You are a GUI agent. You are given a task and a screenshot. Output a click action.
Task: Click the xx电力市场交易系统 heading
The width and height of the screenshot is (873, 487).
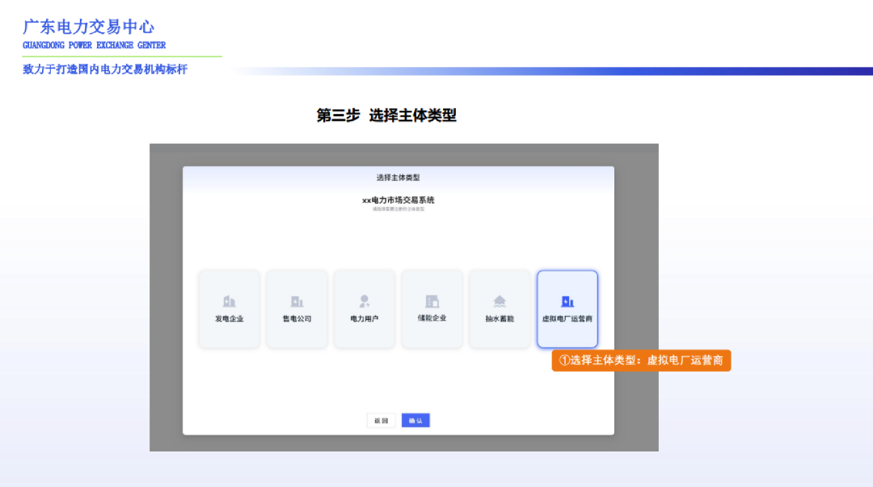399,199
